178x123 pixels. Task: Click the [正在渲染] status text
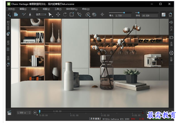95,119
